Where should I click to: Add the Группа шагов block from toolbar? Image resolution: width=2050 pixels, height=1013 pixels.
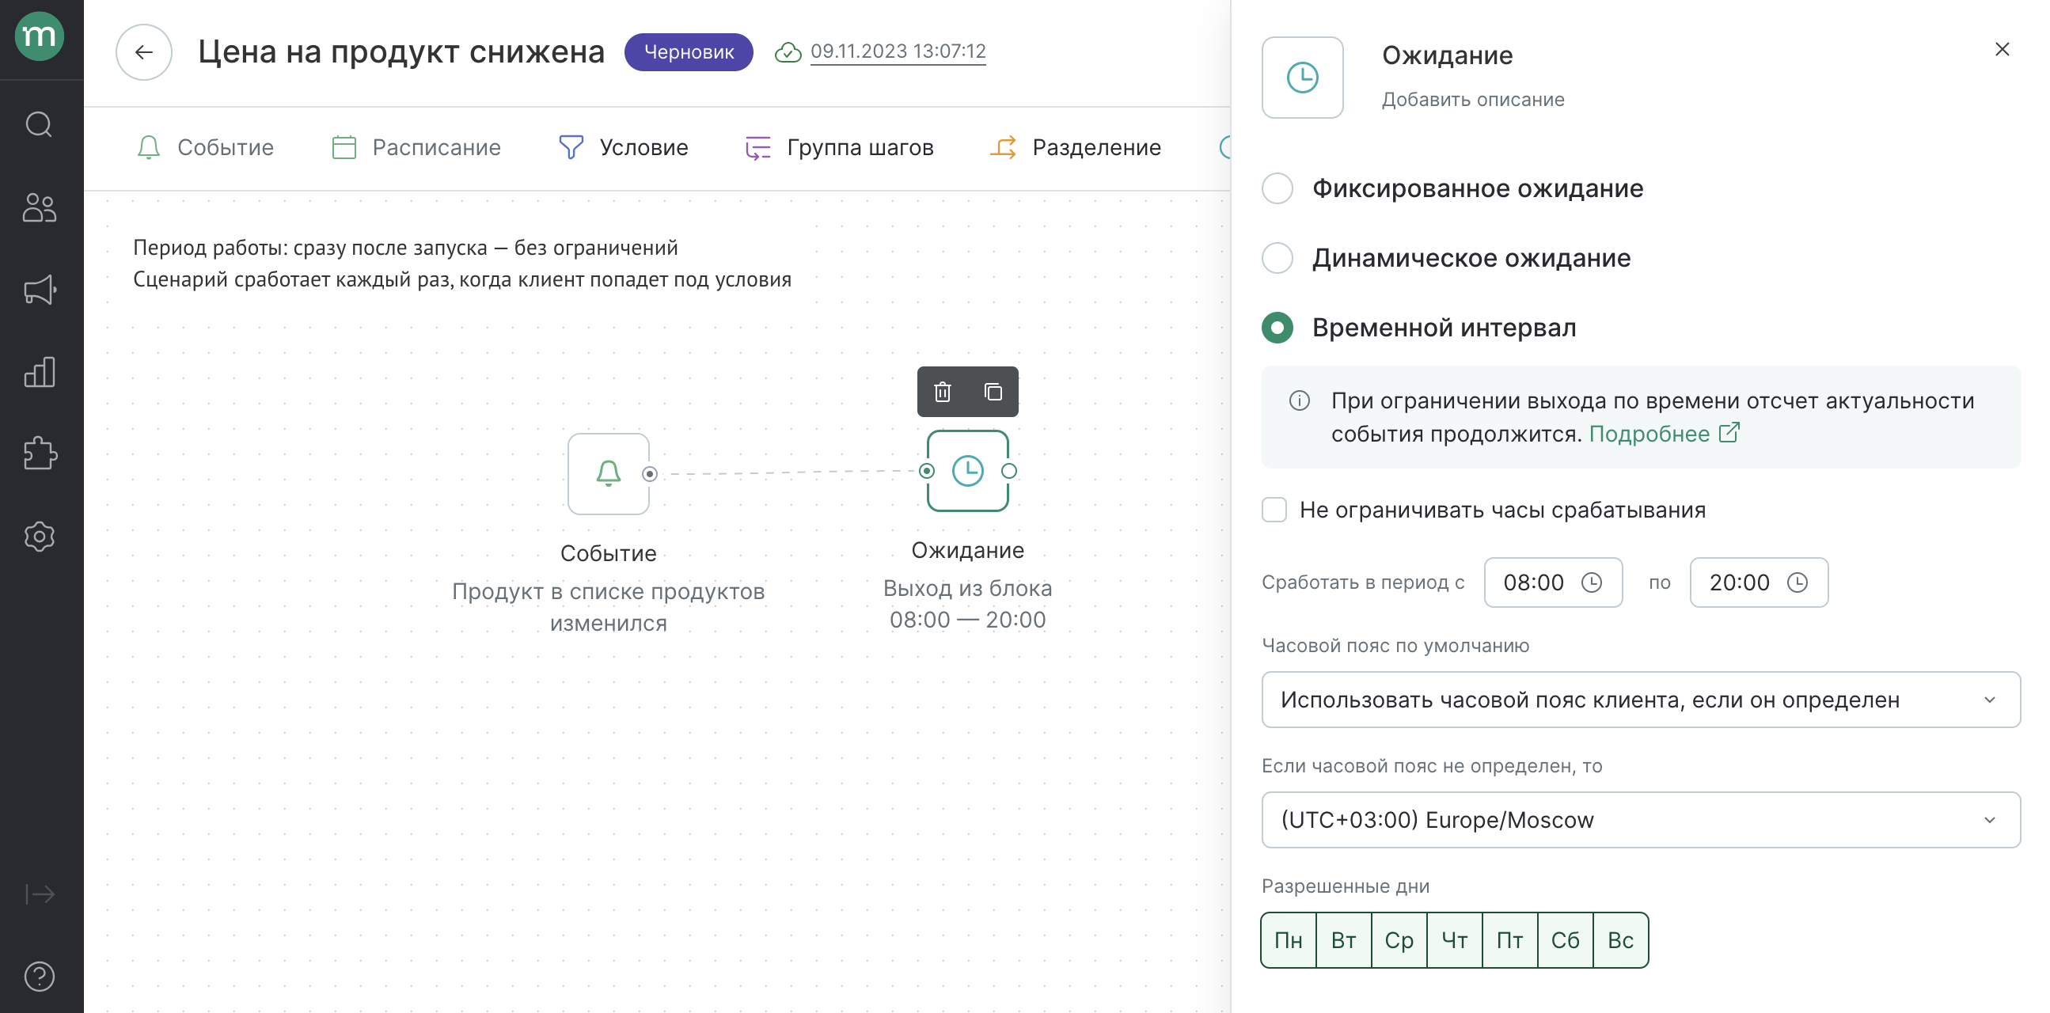pos(839,148)
